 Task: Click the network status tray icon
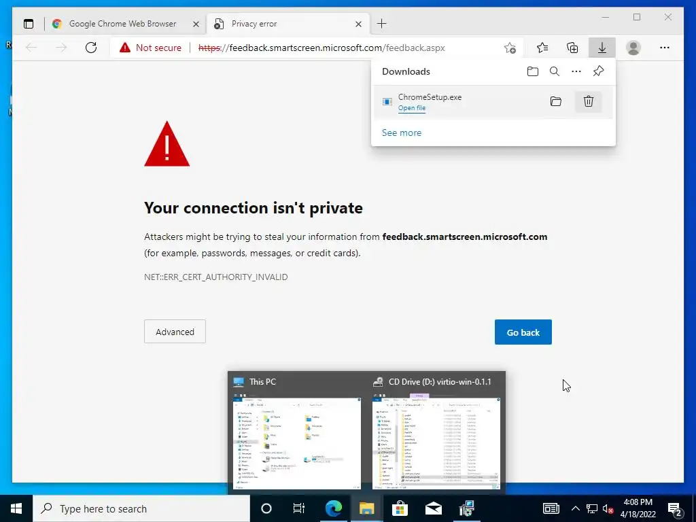point(592,508)
